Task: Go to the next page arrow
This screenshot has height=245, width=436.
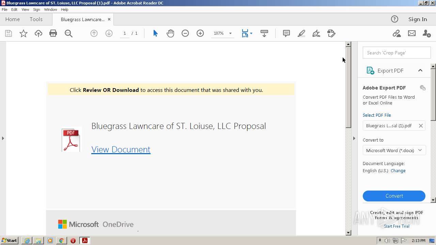Action: click(x=109, y=33)
